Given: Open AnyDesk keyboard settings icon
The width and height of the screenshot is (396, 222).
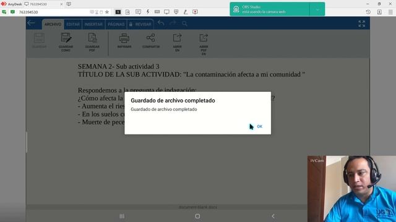Looking at the screenshot, I should 157,12.
